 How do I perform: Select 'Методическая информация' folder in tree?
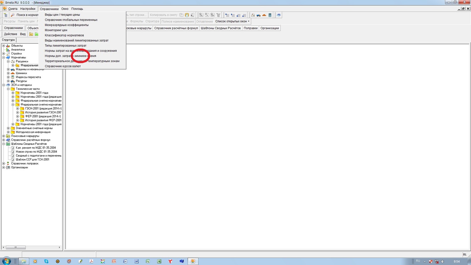[33, 132]
